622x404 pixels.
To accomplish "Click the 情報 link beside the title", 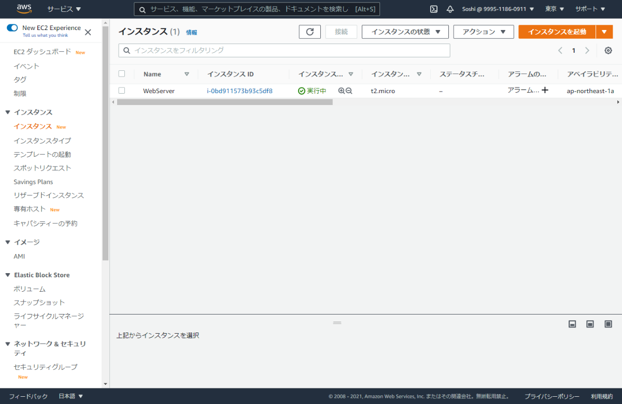I will point(192,32).
